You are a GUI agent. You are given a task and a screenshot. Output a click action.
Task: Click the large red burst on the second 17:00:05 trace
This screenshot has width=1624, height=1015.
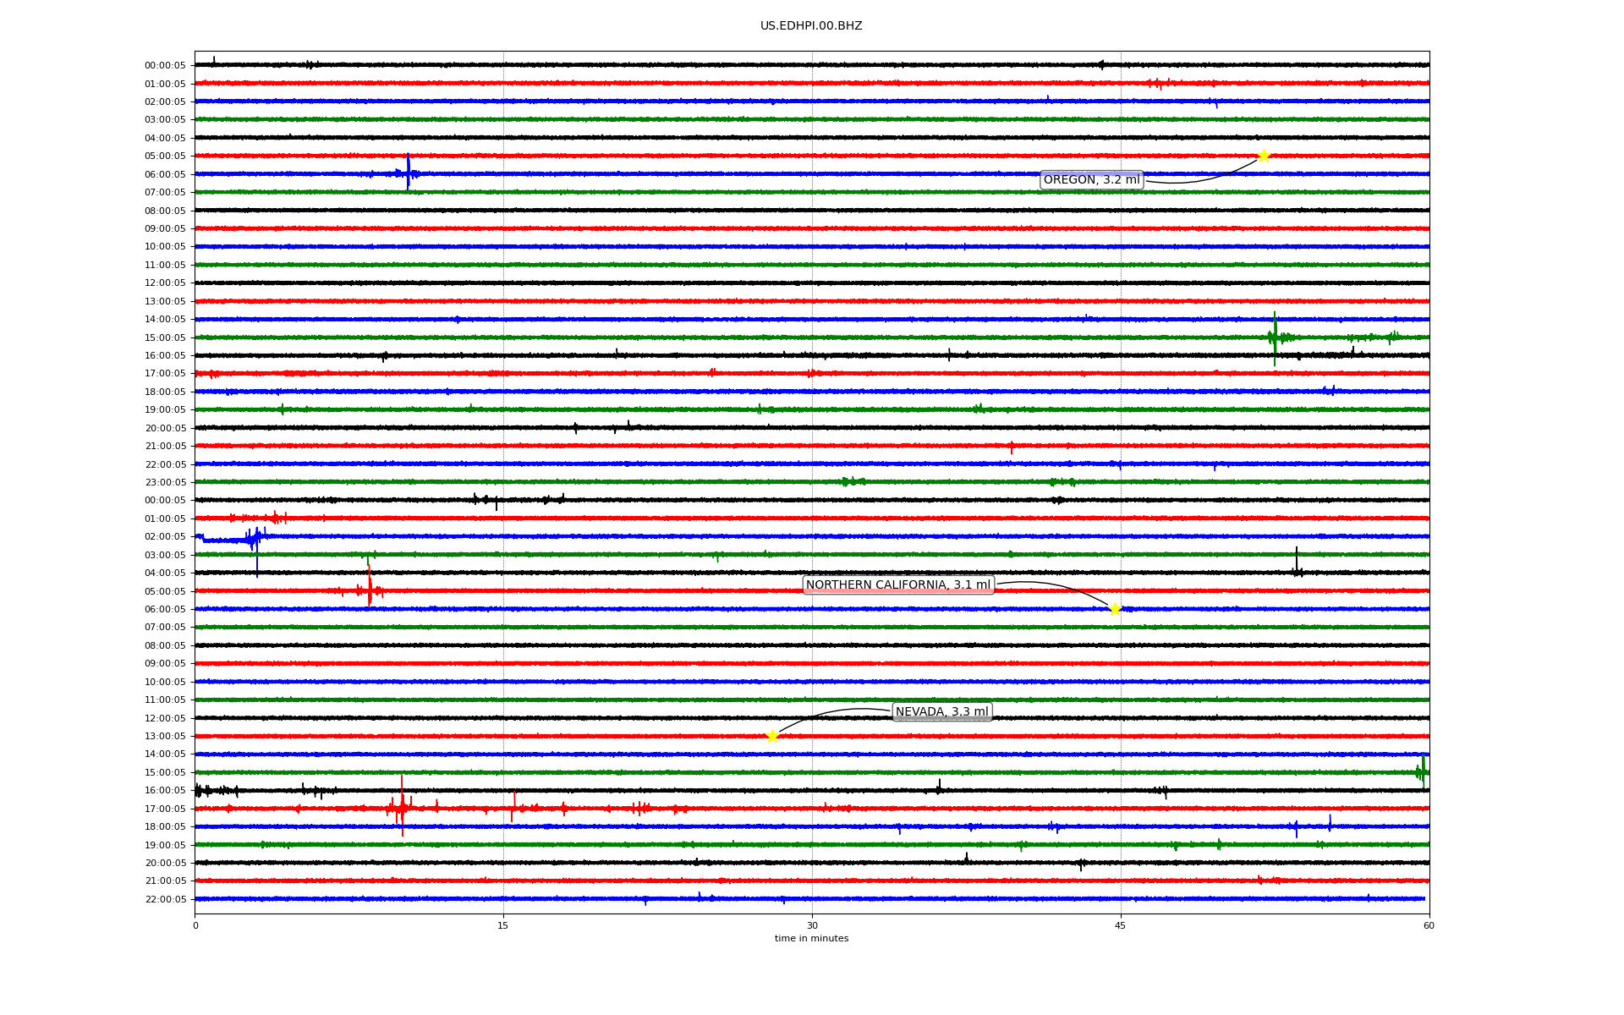click(402, 808)
